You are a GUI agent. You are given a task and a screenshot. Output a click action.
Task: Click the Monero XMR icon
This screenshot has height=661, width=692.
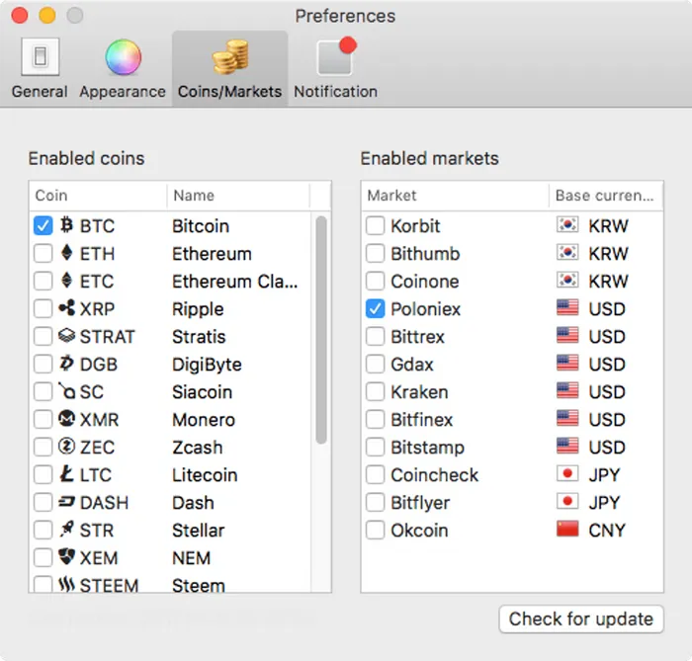coord(67,420)
